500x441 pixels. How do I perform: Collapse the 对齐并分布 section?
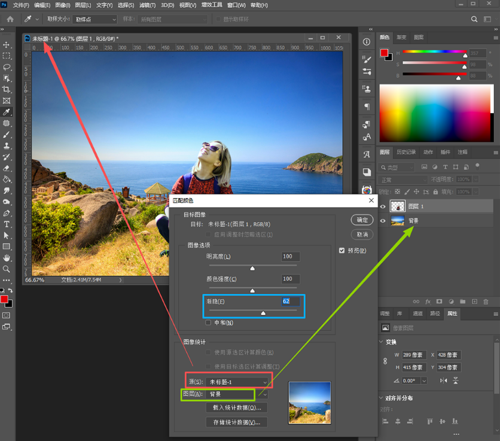tap(381, 398)
